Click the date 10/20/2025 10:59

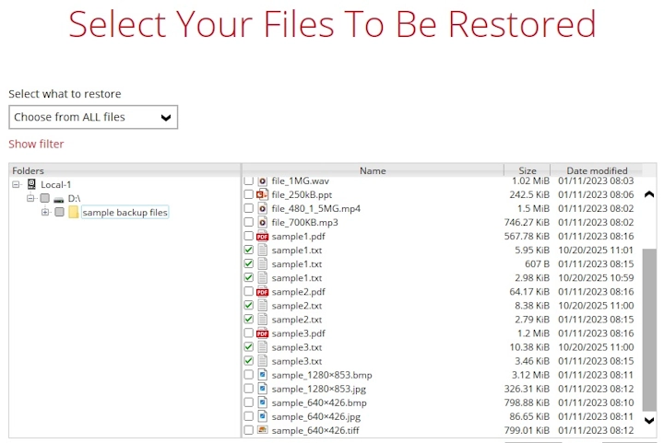point(596,278)
